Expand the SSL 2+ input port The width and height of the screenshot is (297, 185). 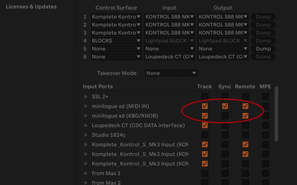tap(86, 96)
